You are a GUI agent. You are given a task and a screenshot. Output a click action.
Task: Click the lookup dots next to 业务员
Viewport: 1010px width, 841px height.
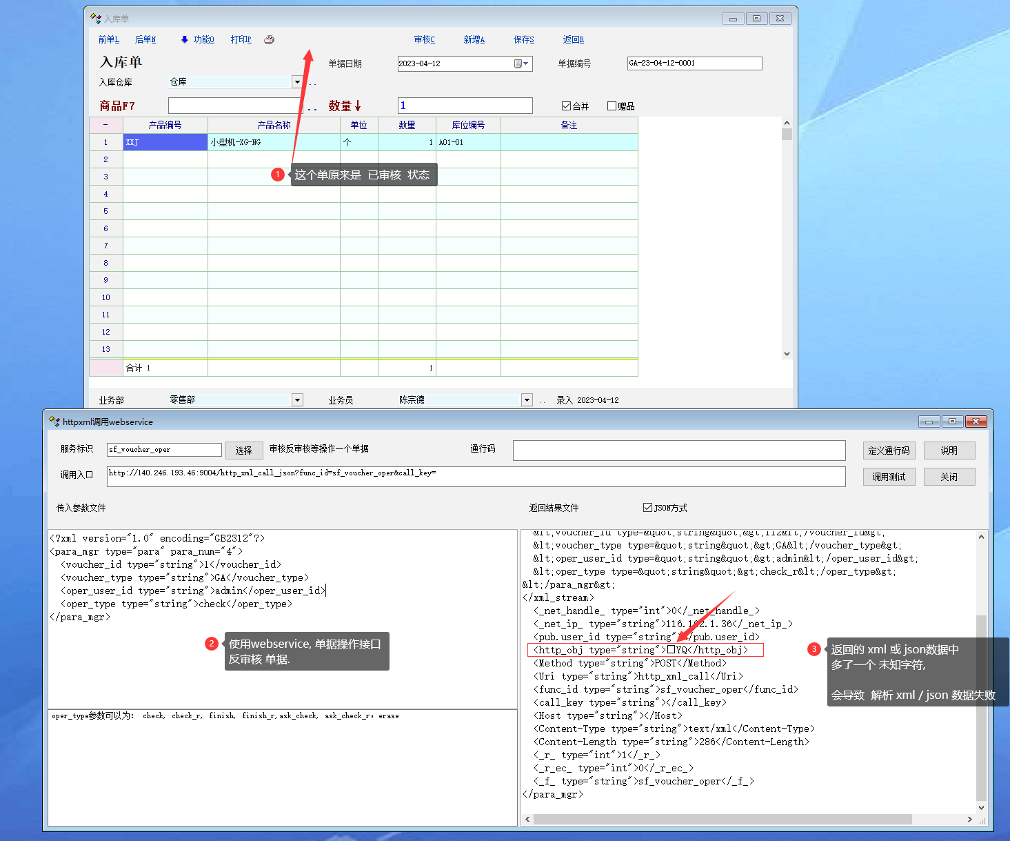click(x=542, y=400)
